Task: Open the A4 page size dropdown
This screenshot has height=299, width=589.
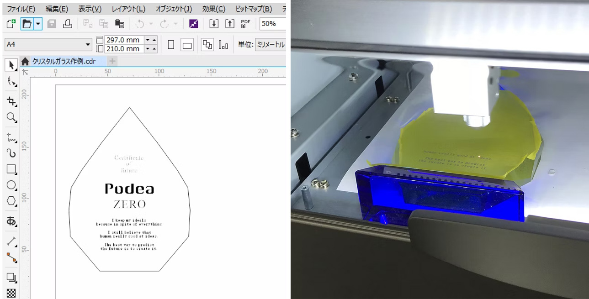Action: pos(88,45)
